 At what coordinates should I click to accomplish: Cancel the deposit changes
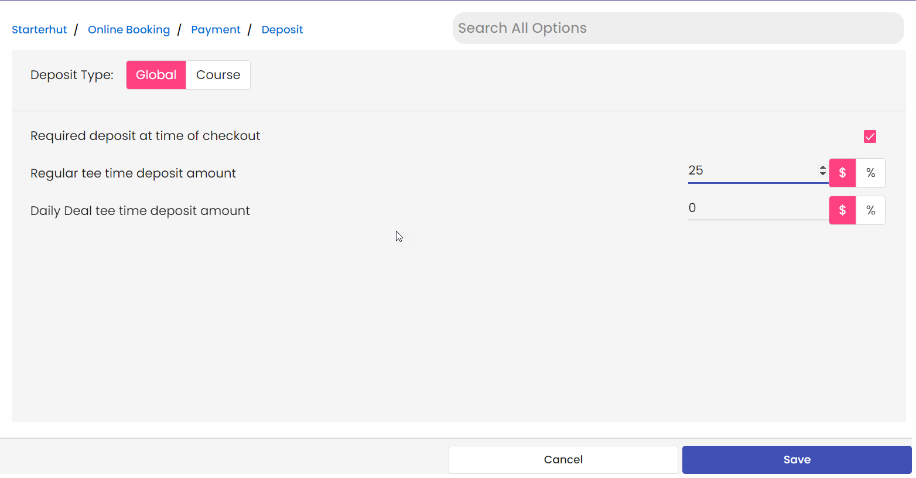point(563,460)
